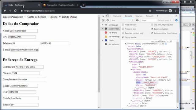Open console settings gear icon

[176, 20]
